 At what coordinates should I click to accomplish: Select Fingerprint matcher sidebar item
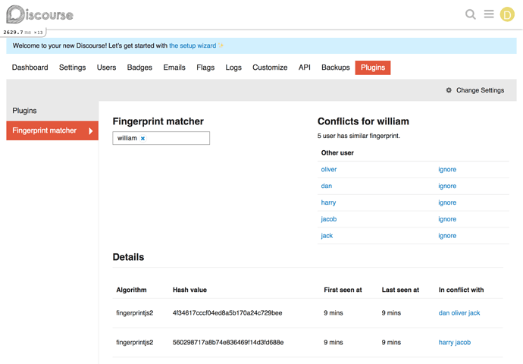[52, 130]
